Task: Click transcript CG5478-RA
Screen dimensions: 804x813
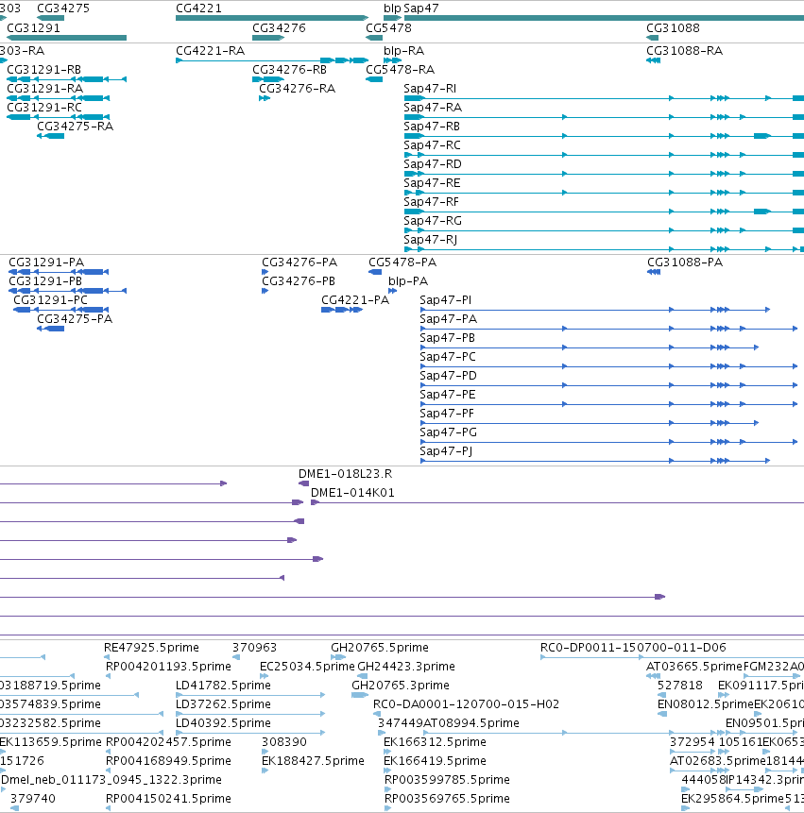Action: coord(400,70)
